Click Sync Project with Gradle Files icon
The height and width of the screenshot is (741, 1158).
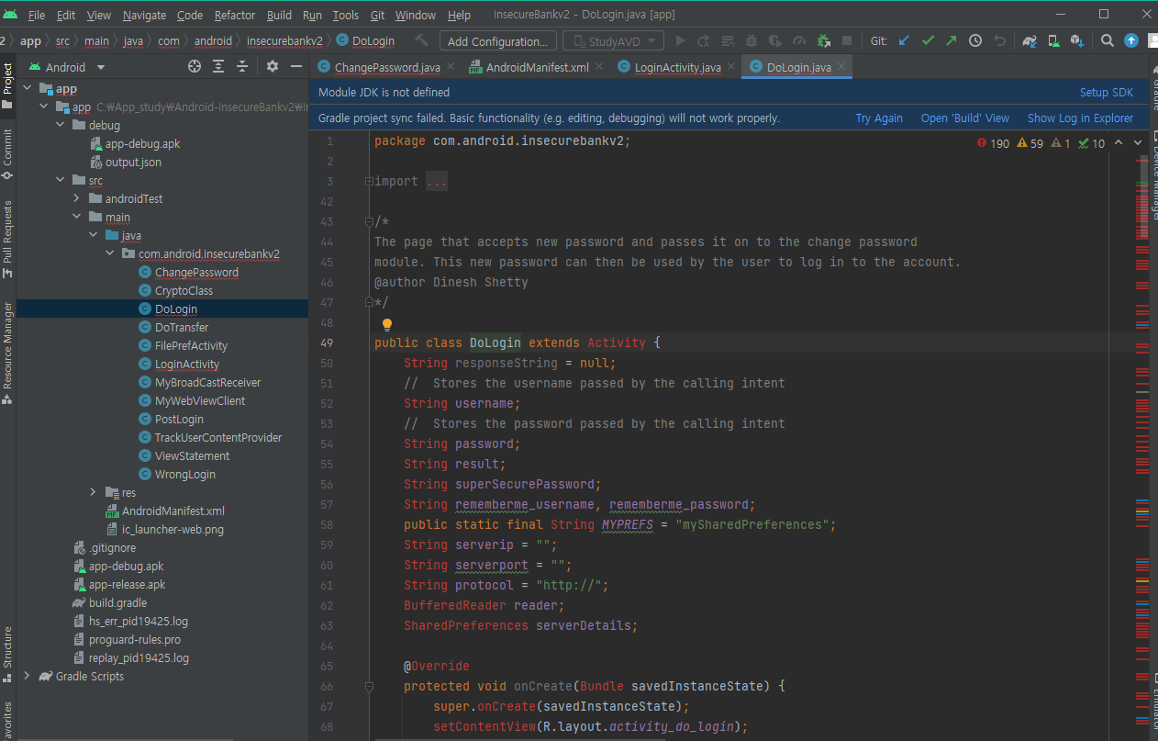pyautogui.click(x=1030, y=40)
